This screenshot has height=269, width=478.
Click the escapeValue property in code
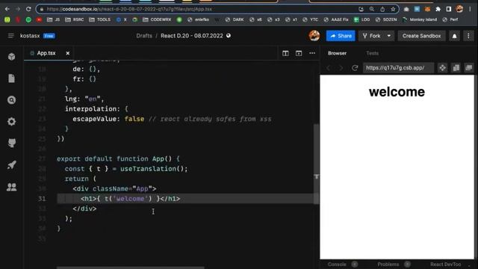pos(94,119)
